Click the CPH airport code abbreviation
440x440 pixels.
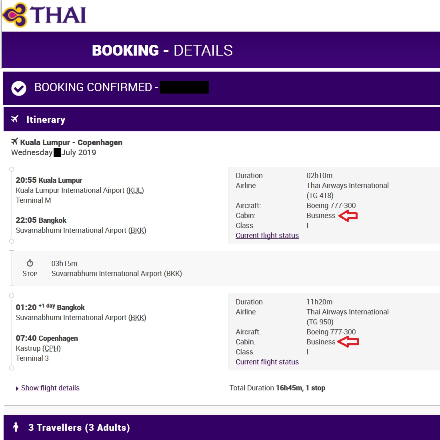coord(52,348)
